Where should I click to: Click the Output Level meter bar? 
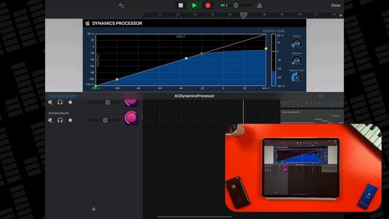click(x=274, y=60)
